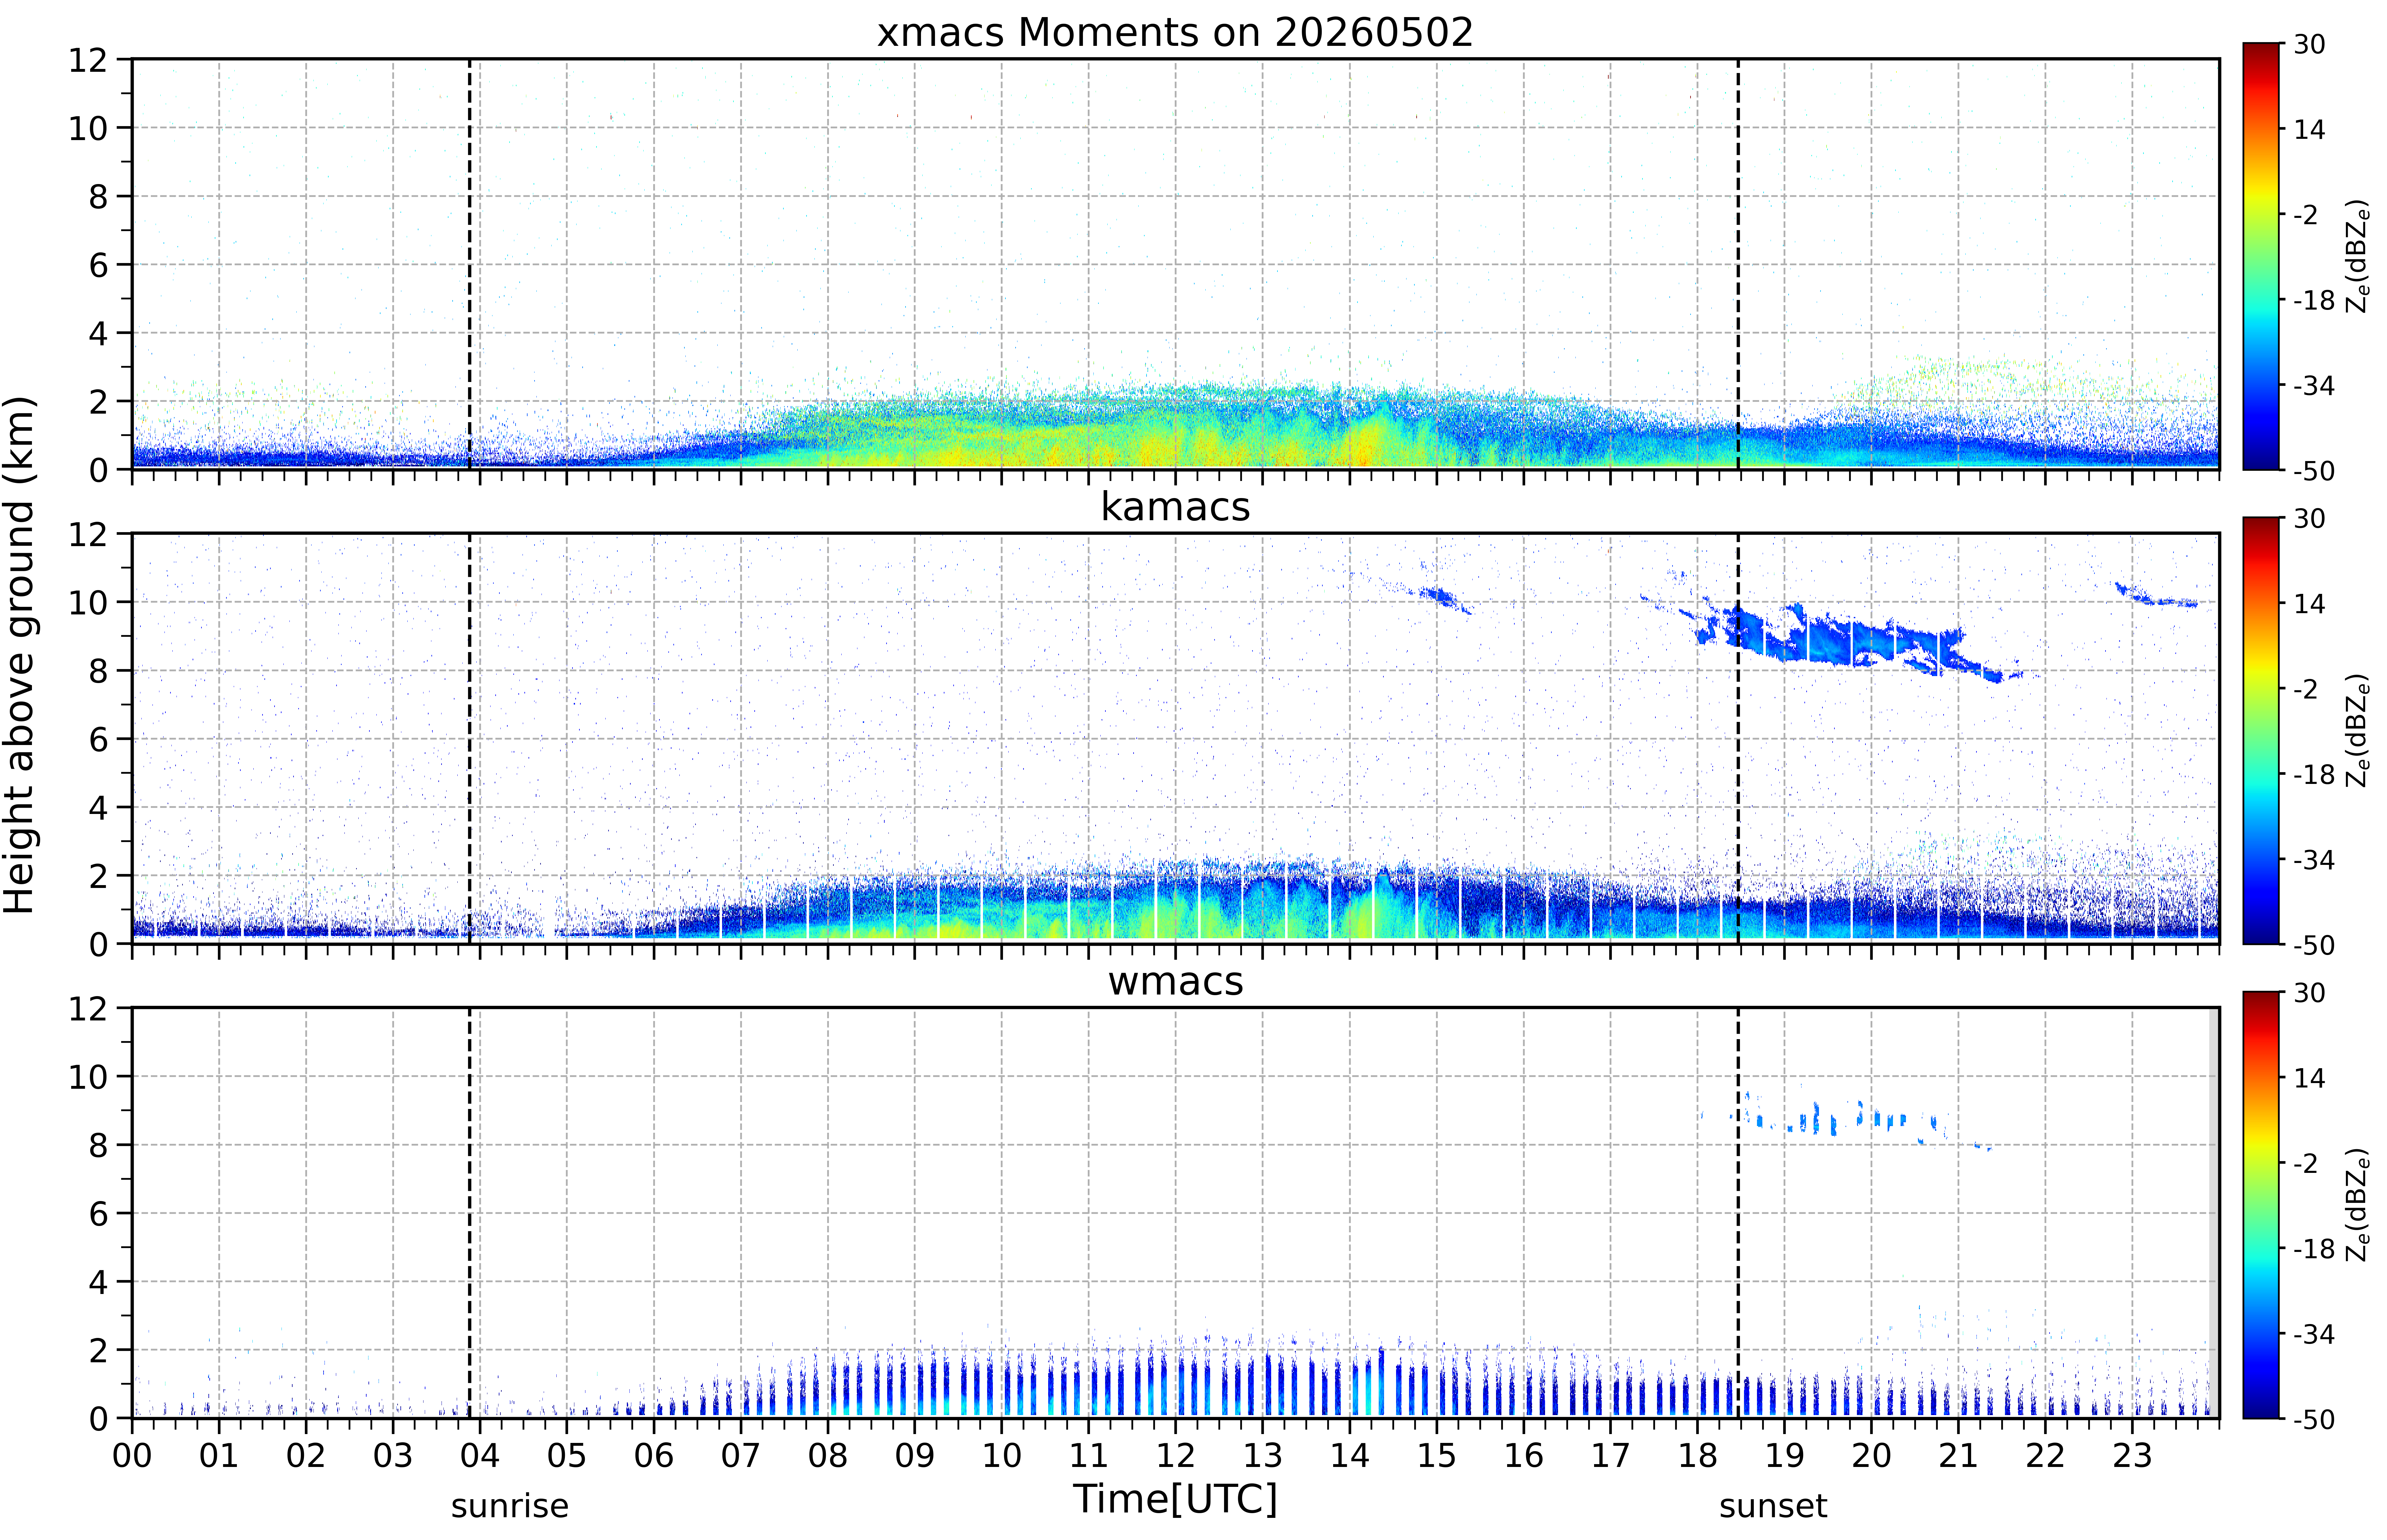Click the "2" height tick of kamacs panel
The image size is (2387, 1540).
click(x=98, y=876)
